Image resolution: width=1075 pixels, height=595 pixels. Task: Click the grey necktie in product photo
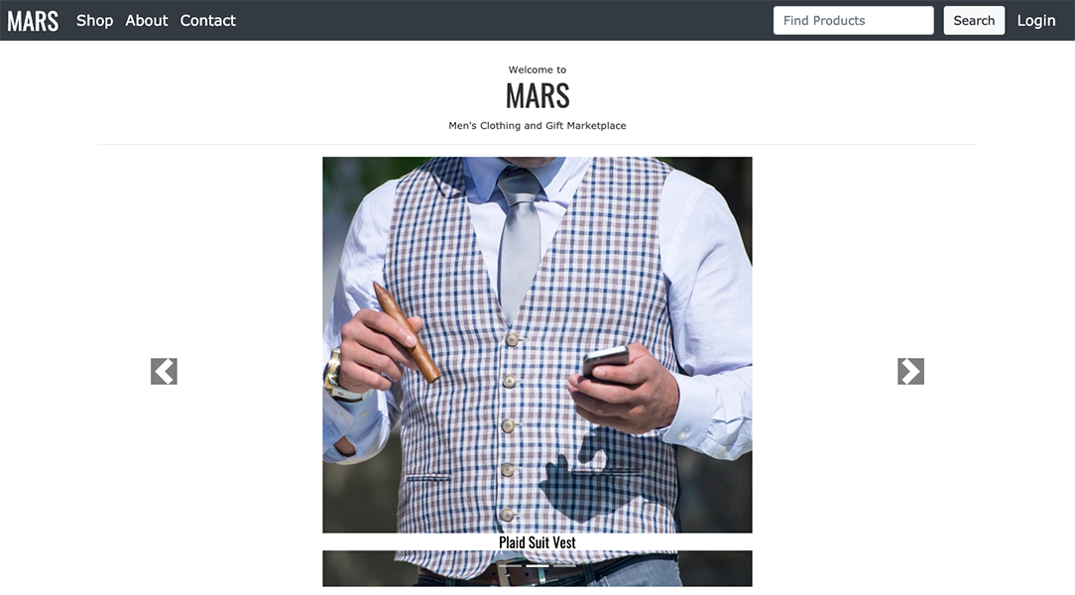point(519,243)
